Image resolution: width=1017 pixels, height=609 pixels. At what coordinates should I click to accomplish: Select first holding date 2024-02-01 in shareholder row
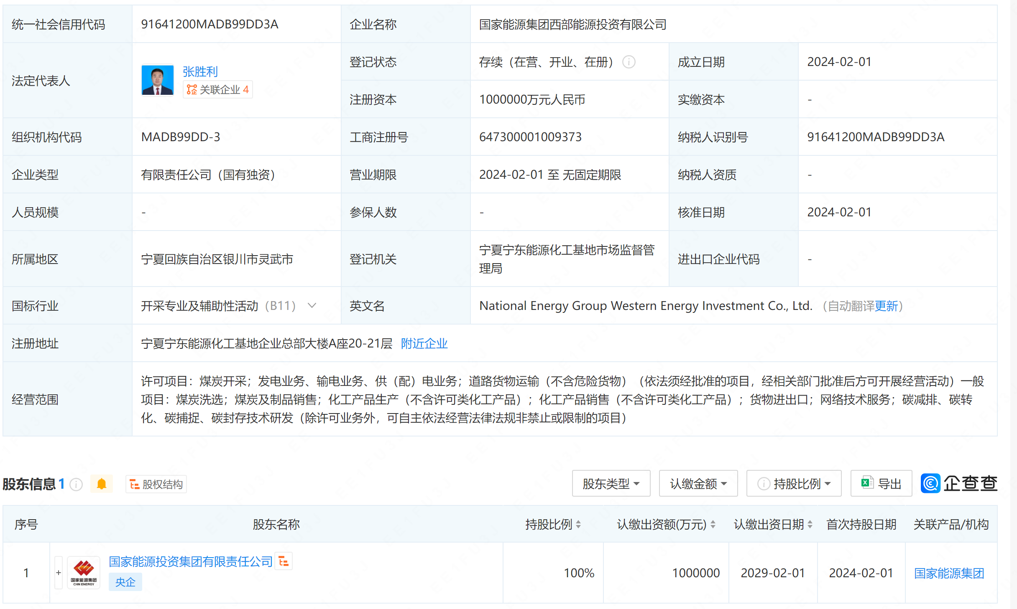[861, 573]
